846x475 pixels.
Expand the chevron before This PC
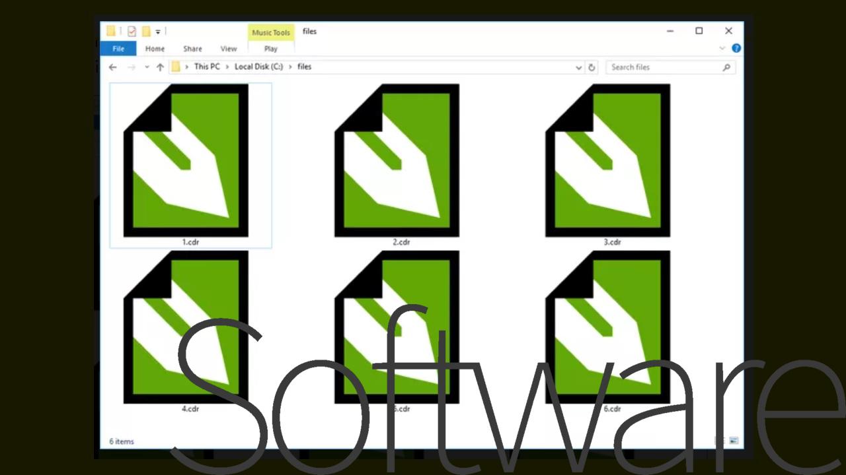(187, 67)
